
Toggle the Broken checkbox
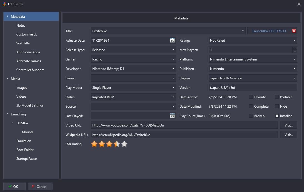coord(251,116)
